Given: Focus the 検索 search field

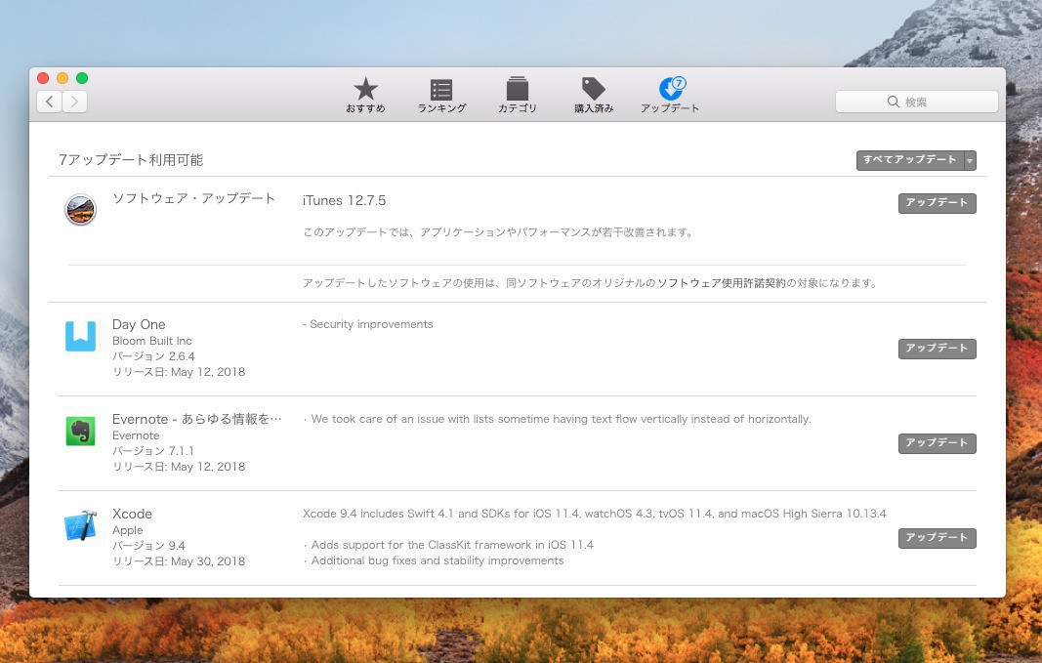Looking at the screenshot, I should pos(916,102).
